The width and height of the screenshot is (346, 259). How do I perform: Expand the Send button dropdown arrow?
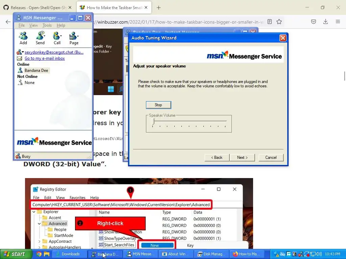tap(44, 36)
